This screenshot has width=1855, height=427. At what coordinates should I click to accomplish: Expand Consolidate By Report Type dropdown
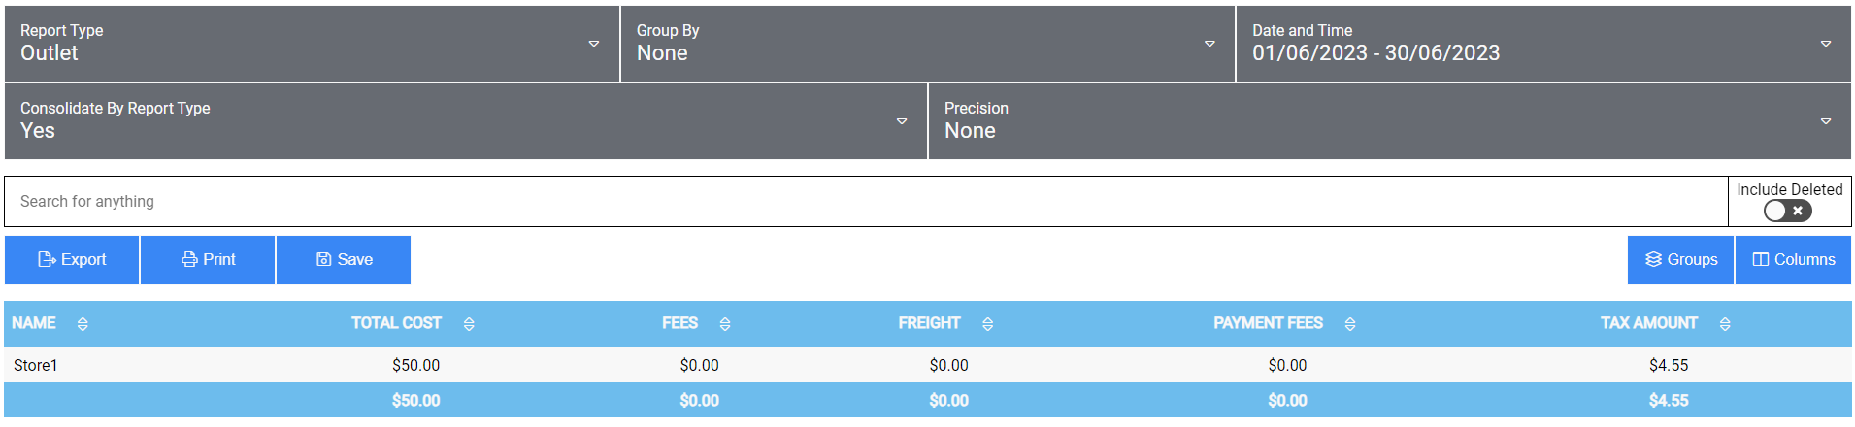(466, 121)
